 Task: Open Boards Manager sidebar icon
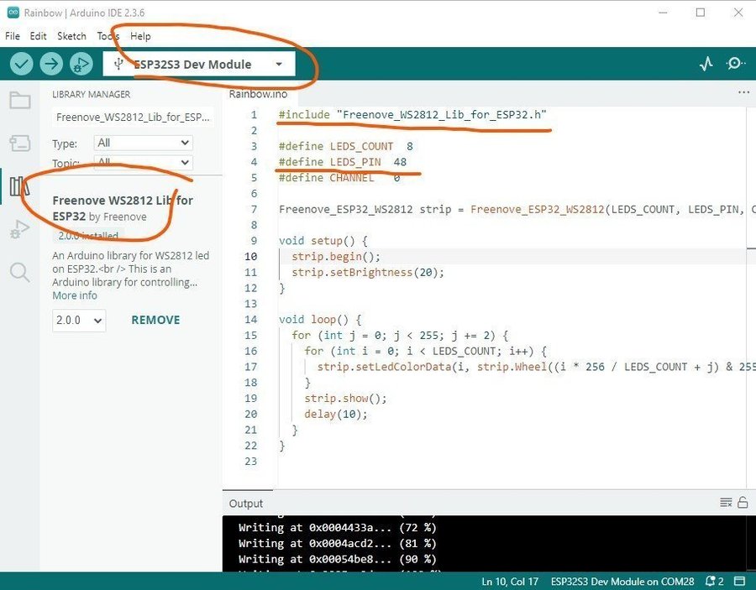20,143
